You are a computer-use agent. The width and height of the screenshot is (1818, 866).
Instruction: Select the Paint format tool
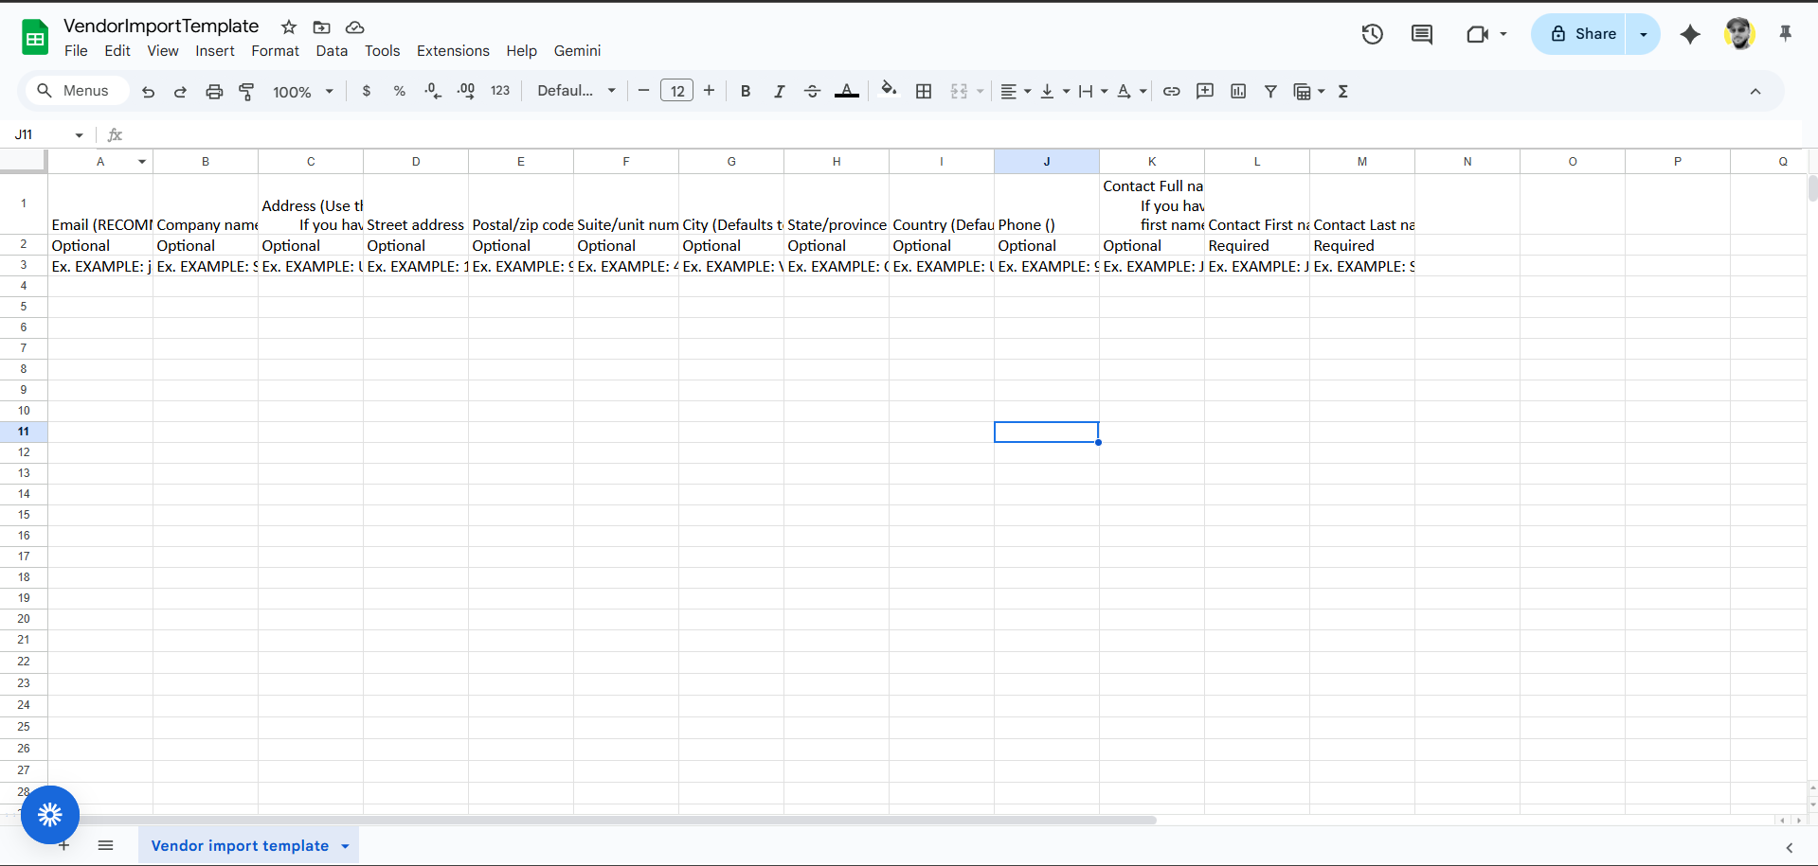(x=246, y=92)
